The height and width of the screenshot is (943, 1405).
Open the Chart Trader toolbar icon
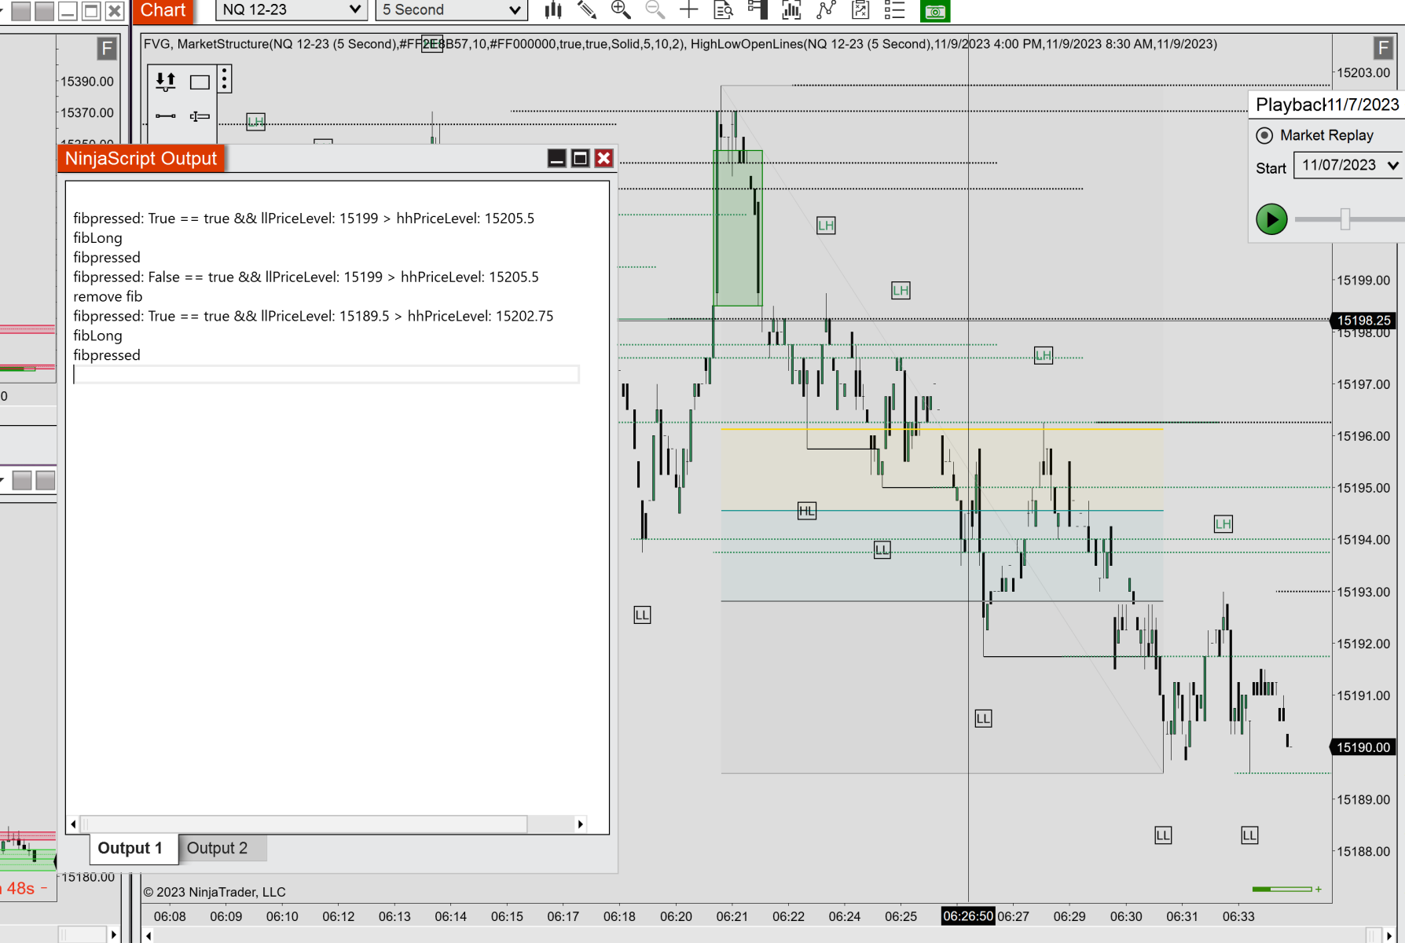758,10
